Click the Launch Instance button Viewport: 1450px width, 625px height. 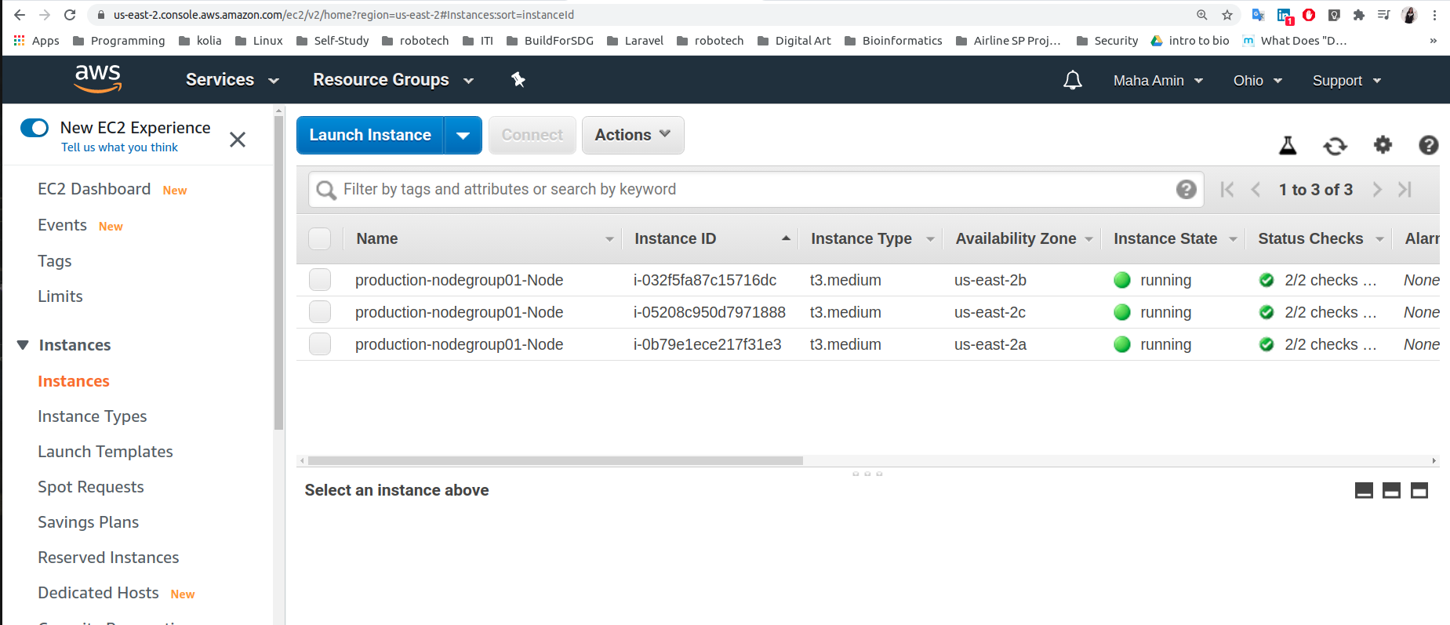pos(370,136)
